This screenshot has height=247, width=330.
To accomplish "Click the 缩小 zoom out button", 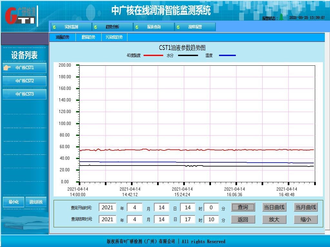I will pos(306,220).
